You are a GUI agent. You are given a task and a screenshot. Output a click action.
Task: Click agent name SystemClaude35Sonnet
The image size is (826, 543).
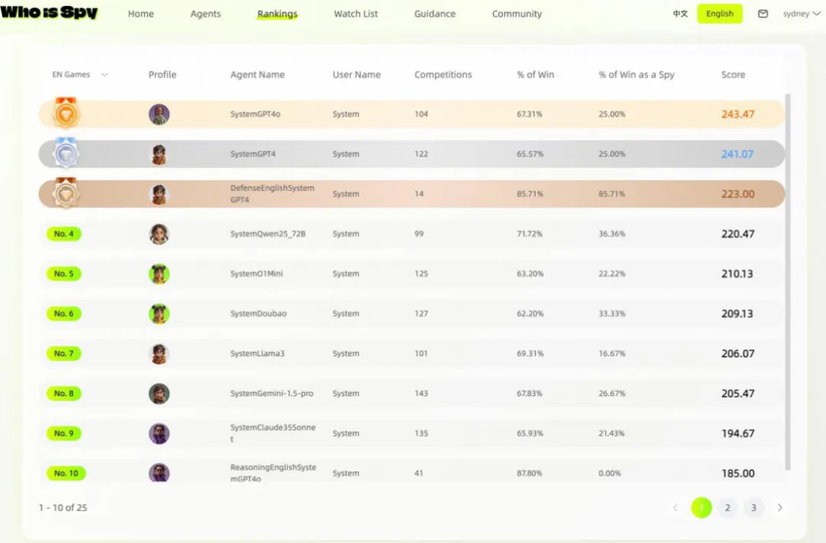click(273, 433)
